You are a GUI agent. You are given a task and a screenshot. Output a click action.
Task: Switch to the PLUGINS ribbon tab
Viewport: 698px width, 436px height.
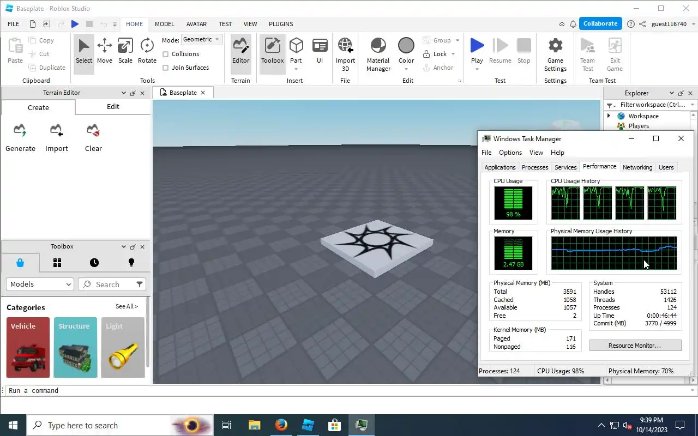281,24
